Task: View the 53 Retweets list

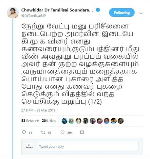Action: tap(30, 121)
